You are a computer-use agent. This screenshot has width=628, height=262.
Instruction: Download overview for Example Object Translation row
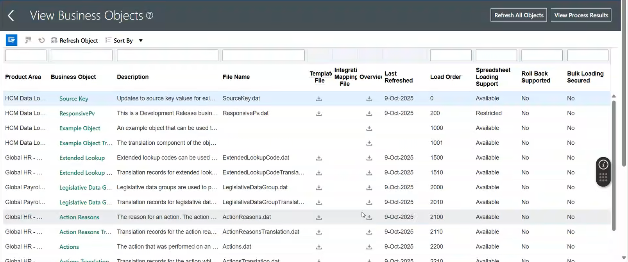(369, 143)
